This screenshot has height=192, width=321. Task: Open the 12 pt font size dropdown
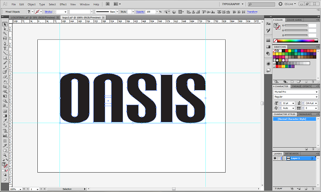[x=293, y=103]
